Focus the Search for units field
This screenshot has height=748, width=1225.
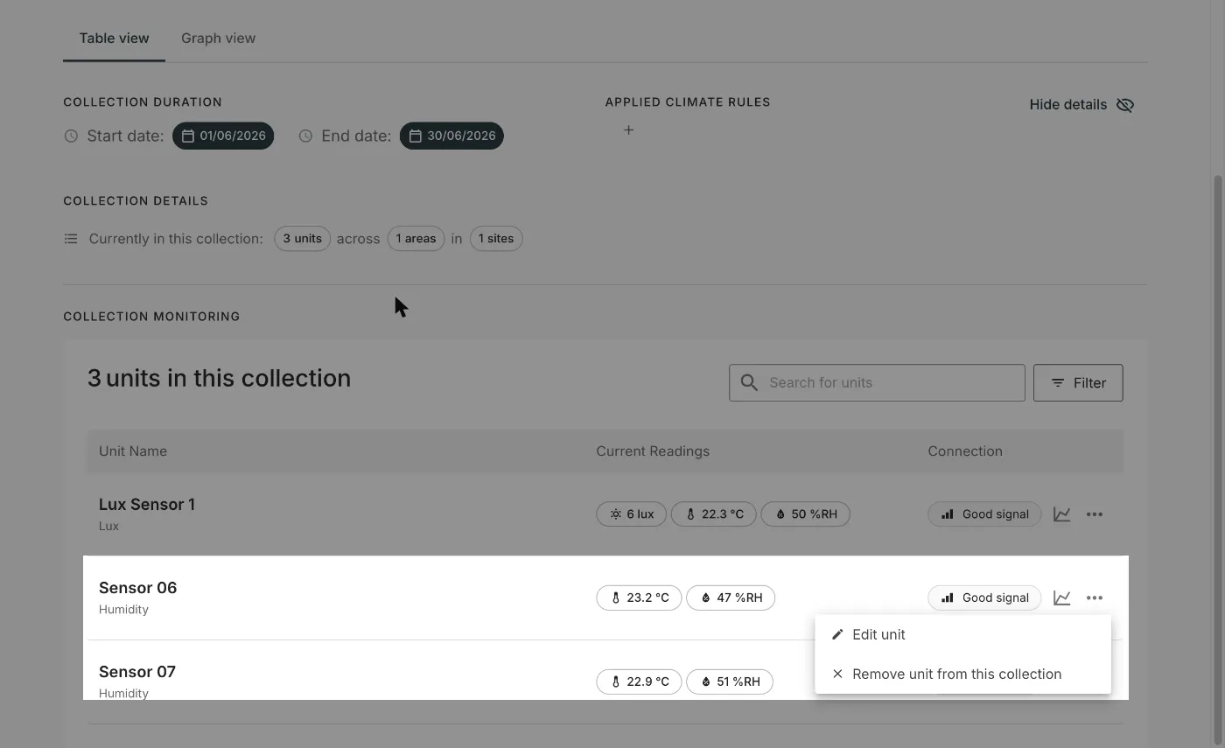pyautogui.click(x=877, y=382)
